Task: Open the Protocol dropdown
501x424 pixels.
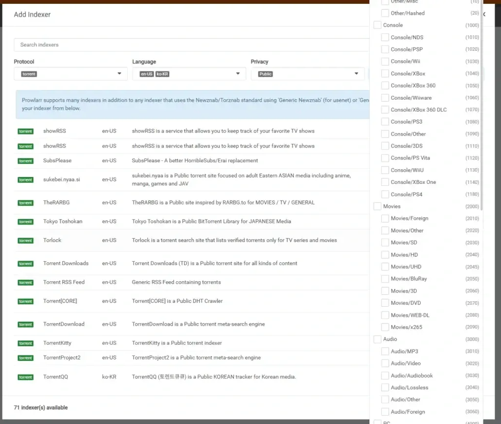Action: pos(119,73)
